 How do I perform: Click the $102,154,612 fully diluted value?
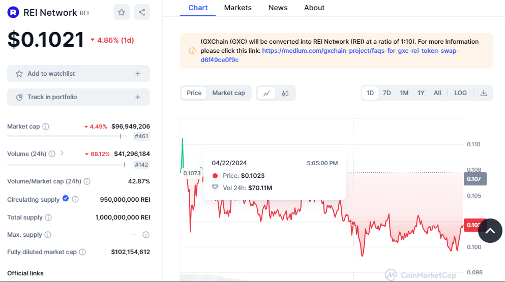click(130, 252)
